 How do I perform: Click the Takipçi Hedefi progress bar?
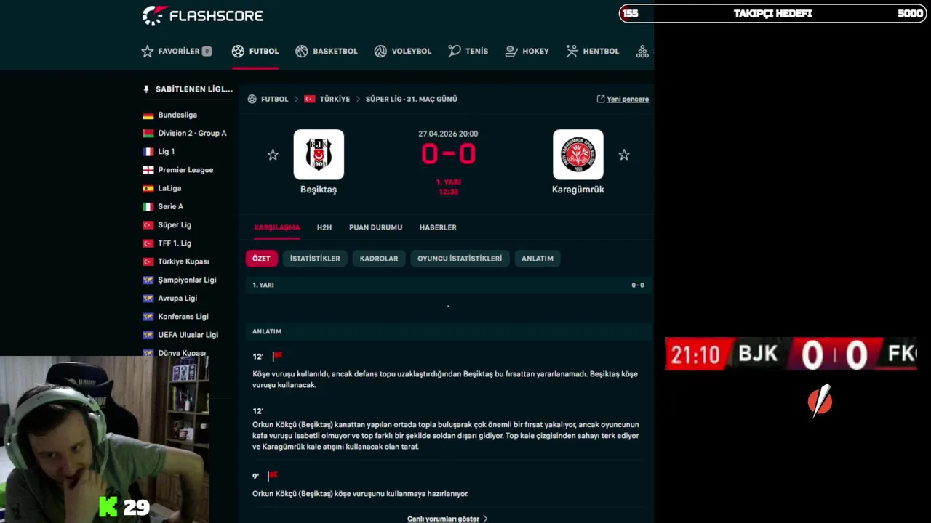pyautogui.click(x=772, y=13)
